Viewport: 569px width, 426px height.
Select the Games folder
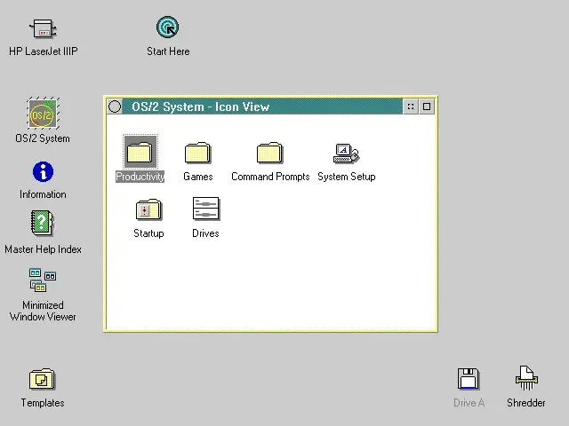pos(197,153)
